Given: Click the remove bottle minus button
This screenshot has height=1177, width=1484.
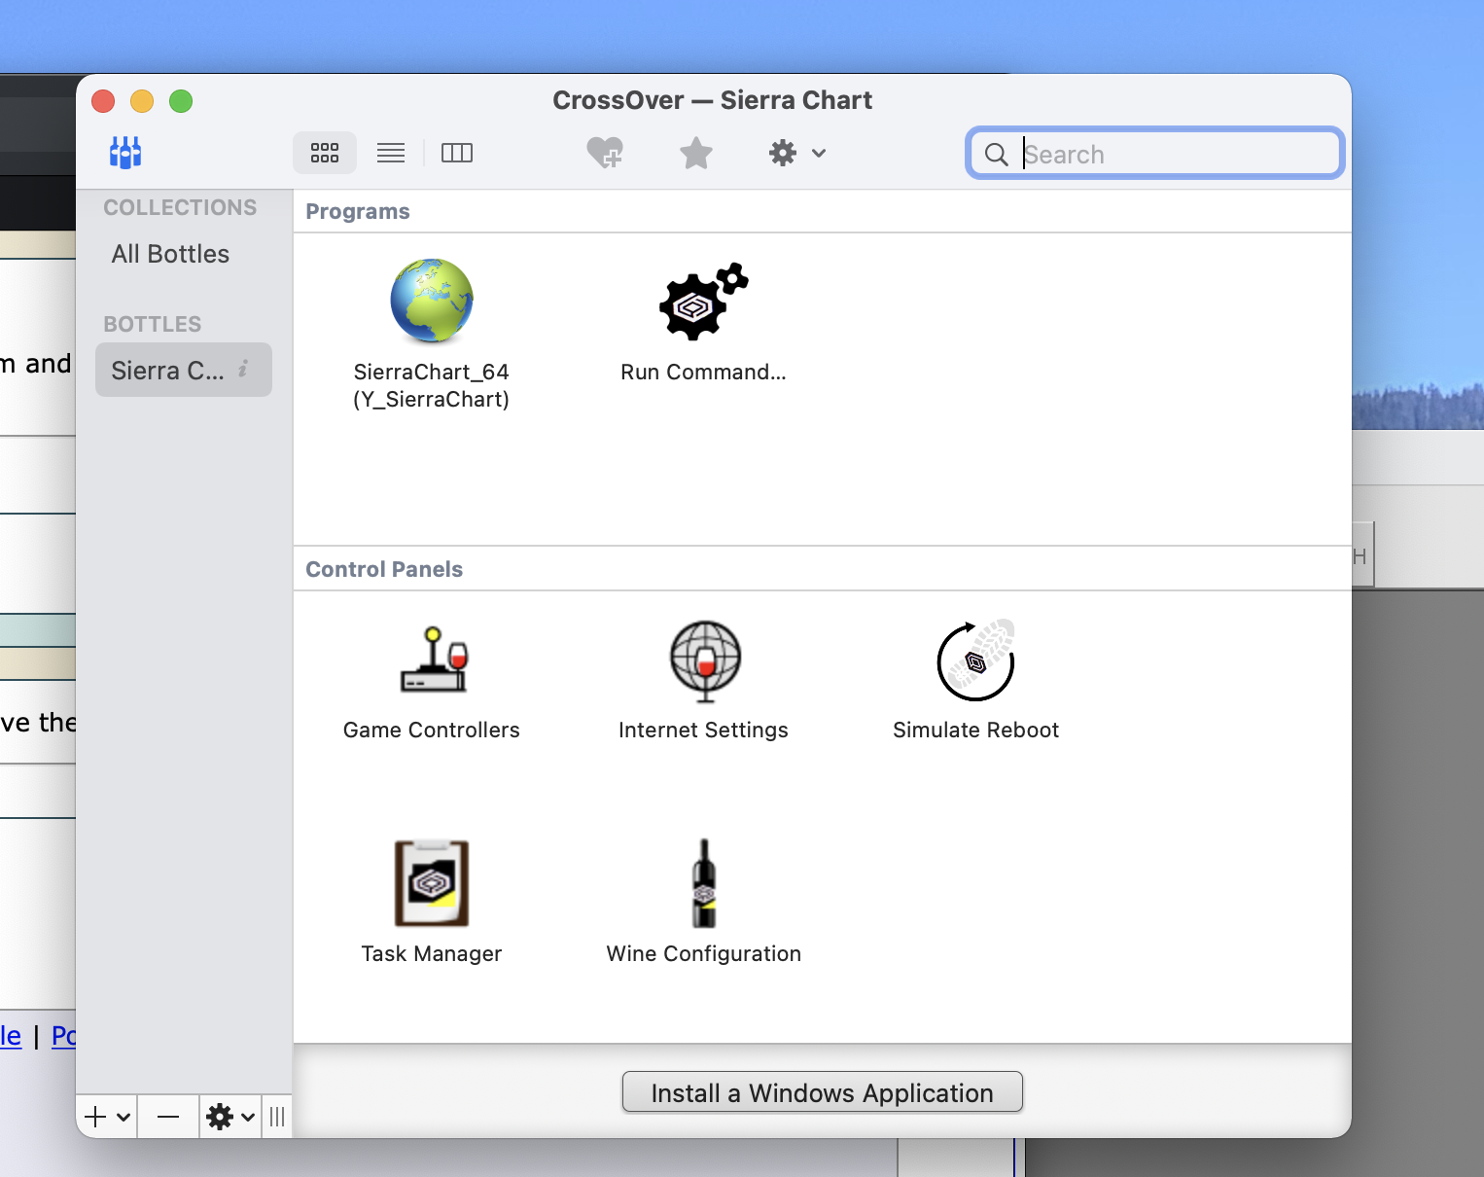Looking at the screenshot, I should pyautogui.click(x=168, y=1117).
